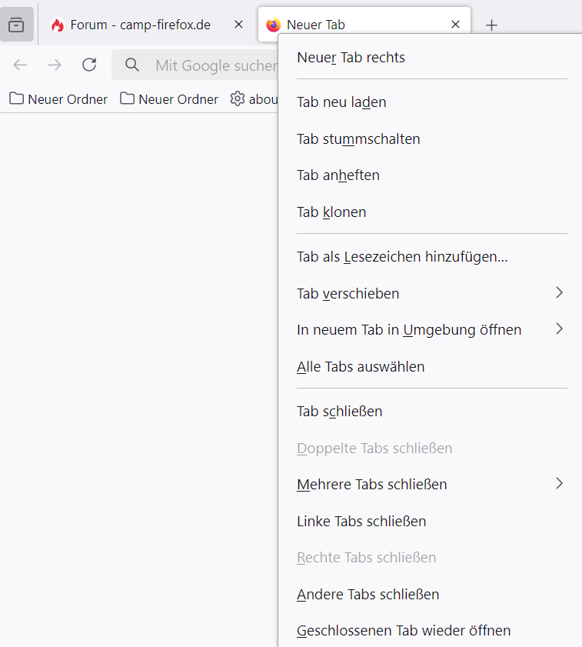Open a new tab with plus icon
The image size is (582, 647).
tap(492, 25)
